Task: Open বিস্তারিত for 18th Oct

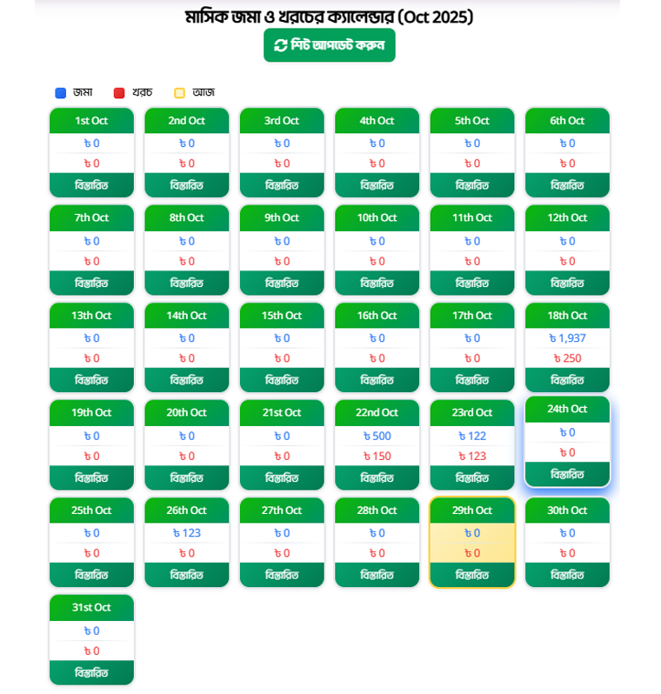Action: click(567, 380)
